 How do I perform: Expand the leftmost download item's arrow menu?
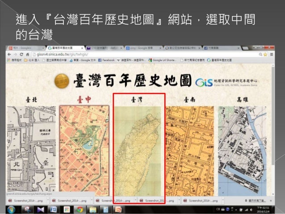tap(48, 201)
